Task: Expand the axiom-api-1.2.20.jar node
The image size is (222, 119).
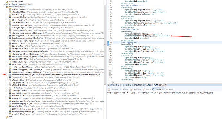Action: click(7, 98)
